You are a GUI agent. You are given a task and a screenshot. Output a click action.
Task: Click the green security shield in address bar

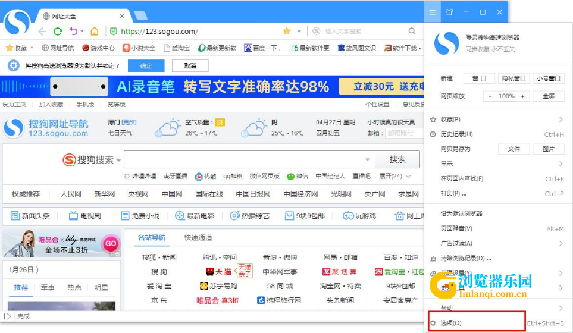click(114, 32)
